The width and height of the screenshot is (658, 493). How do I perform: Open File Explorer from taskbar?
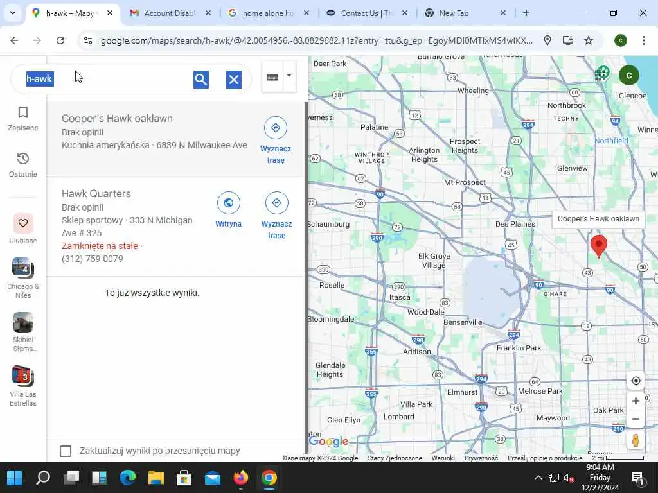(156, 478)
